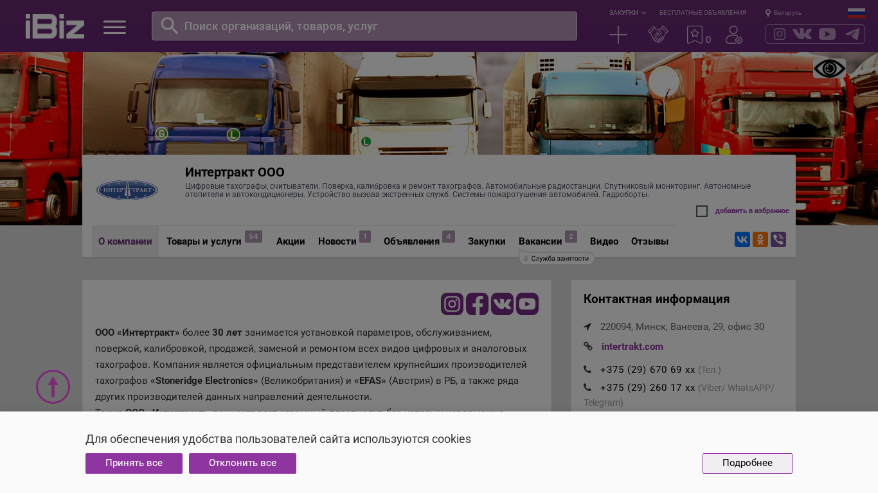
Task: Open VK from the header bar
Action: coord(802,34)
